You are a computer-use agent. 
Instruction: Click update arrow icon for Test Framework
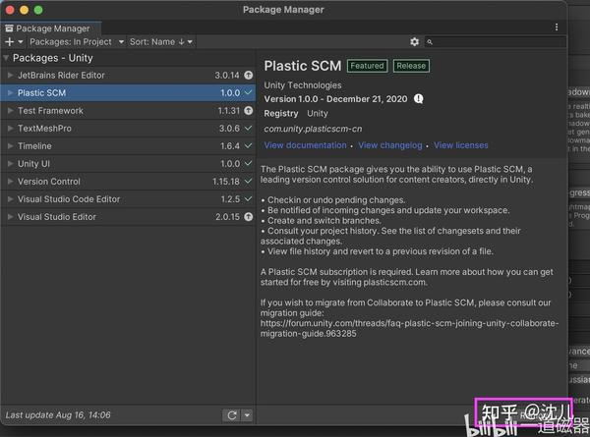[249, 110]
